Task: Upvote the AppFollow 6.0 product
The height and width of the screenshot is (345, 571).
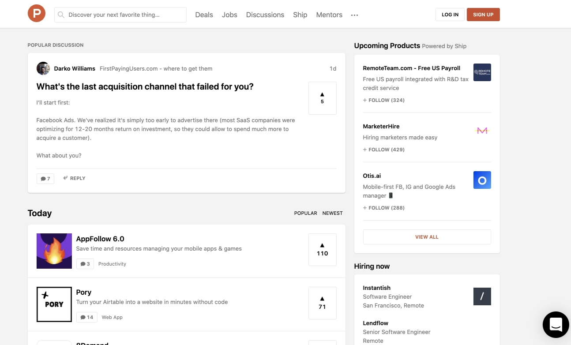Action: 322,250
